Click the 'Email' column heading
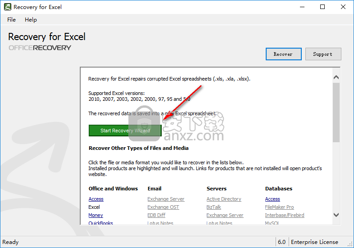 [154, 189]
